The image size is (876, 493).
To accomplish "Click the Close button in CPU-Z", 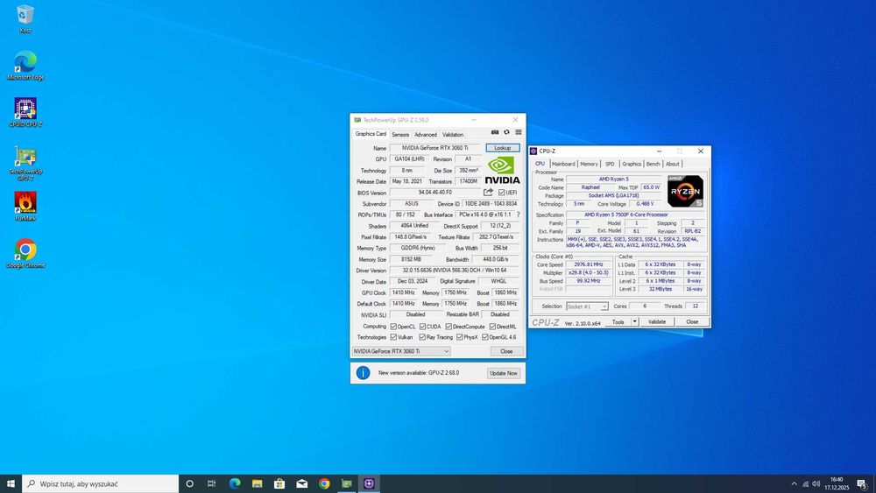I will [x=692, y=321].
